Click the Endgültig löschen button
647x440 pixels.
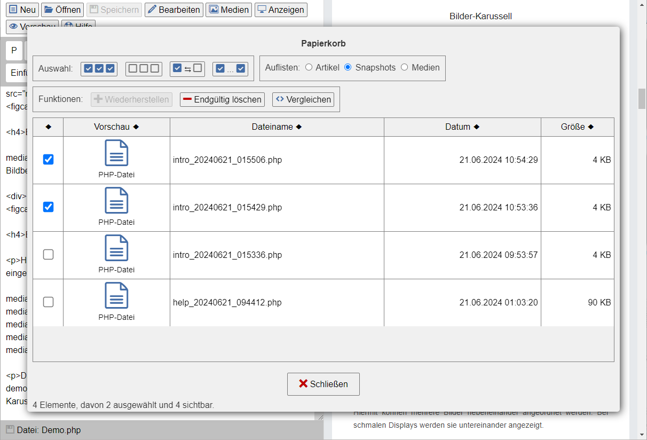(x=222, y=99)
